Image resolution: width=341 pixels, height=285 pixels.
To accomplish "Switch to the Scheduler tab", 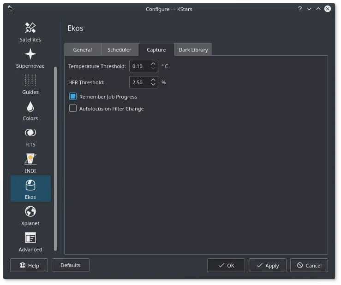I will pyautogui.click(x=120, y=50).
